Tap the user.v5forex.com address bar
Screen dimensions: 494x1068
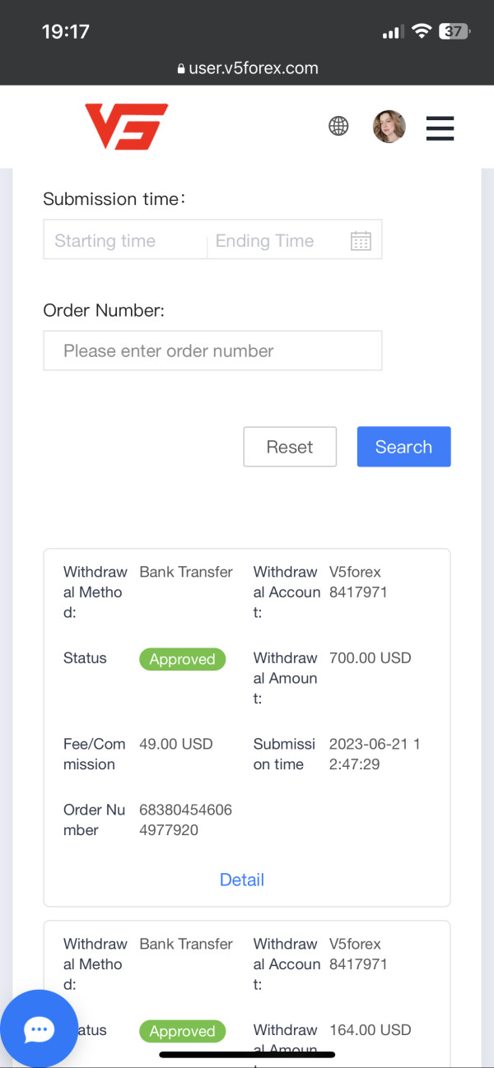253,68
